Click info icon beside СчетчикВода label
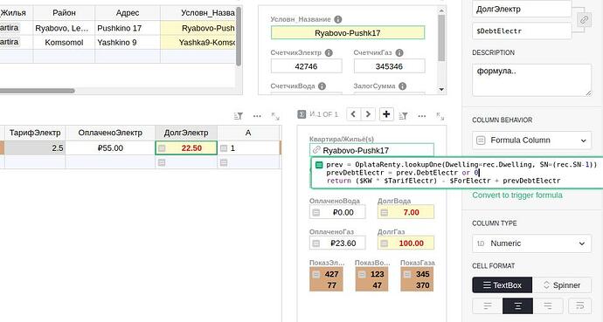603x322 pixels. [322, 86]
